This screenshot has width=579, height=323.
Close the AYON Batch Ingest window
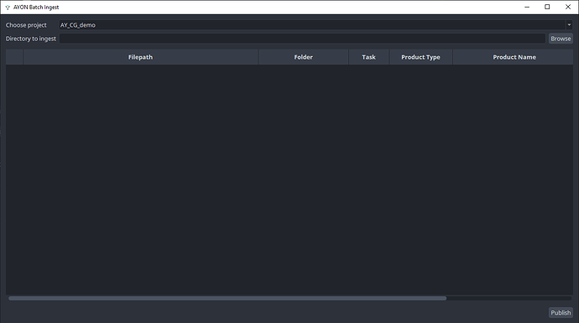coord(568,7)
